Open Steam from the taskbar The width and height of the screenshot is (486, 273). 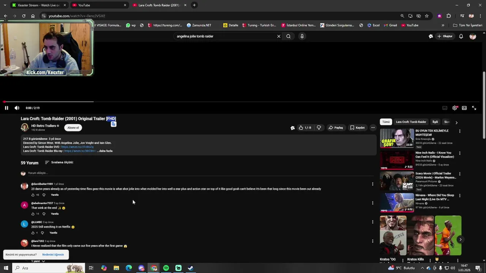(x=191, y=268)
